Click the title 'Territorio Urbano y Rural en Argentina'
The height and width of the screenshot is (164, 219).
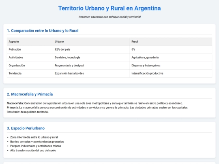coord(109,8)
